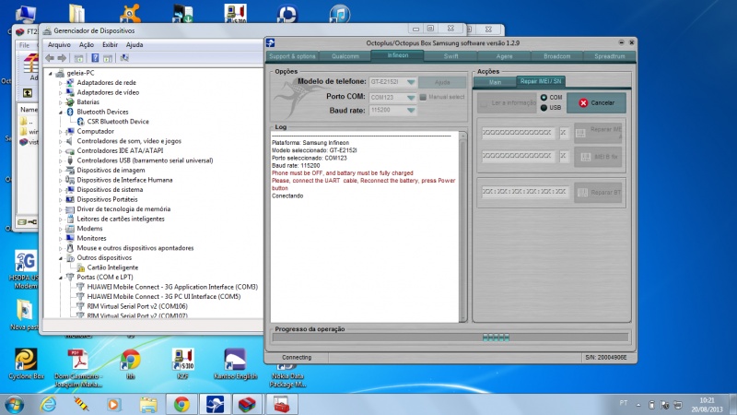737x415 pixels.
Task: Open Windows Media Player from the taskbar
Action: [113, 405]
